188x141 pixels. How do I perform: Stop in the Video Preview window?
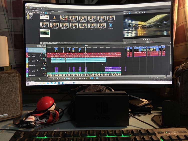(148, 39)
